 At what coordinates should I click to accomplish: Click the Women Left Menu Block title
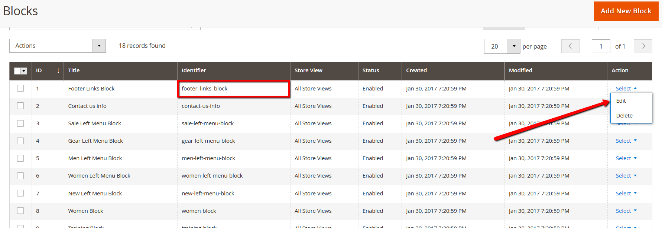tap(99, 176)
